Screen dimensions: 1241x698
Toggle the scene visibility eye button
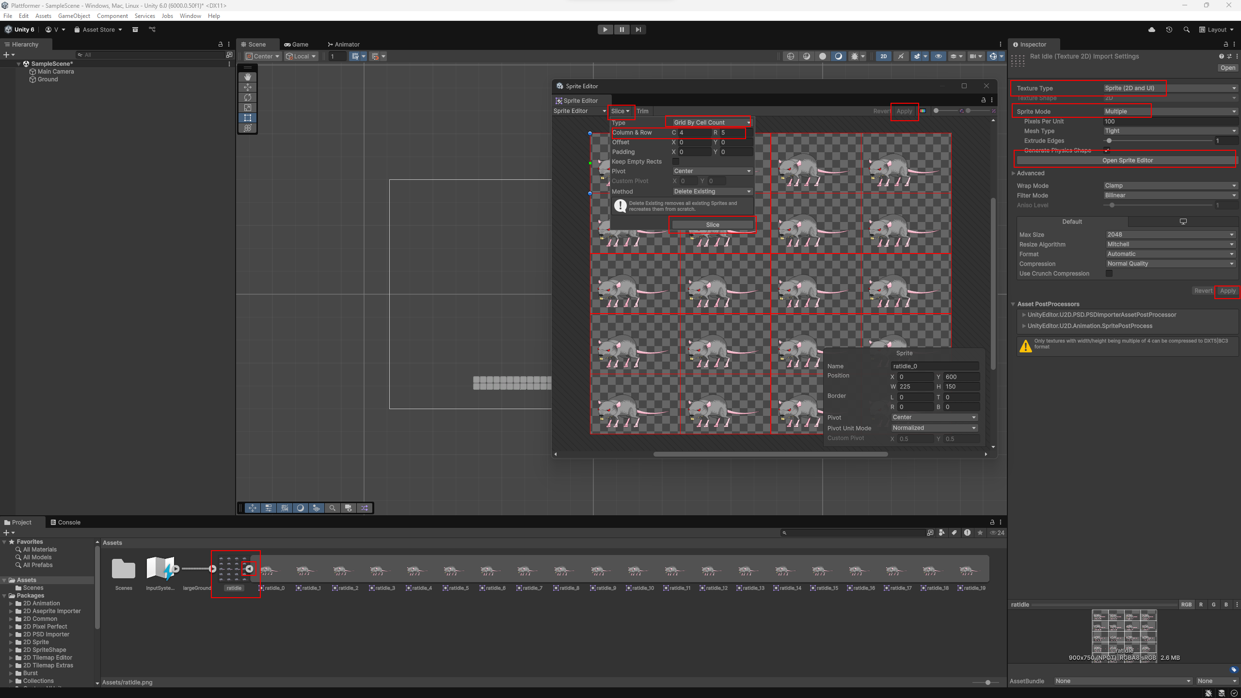pyautogui.click(x=939, y=56)
